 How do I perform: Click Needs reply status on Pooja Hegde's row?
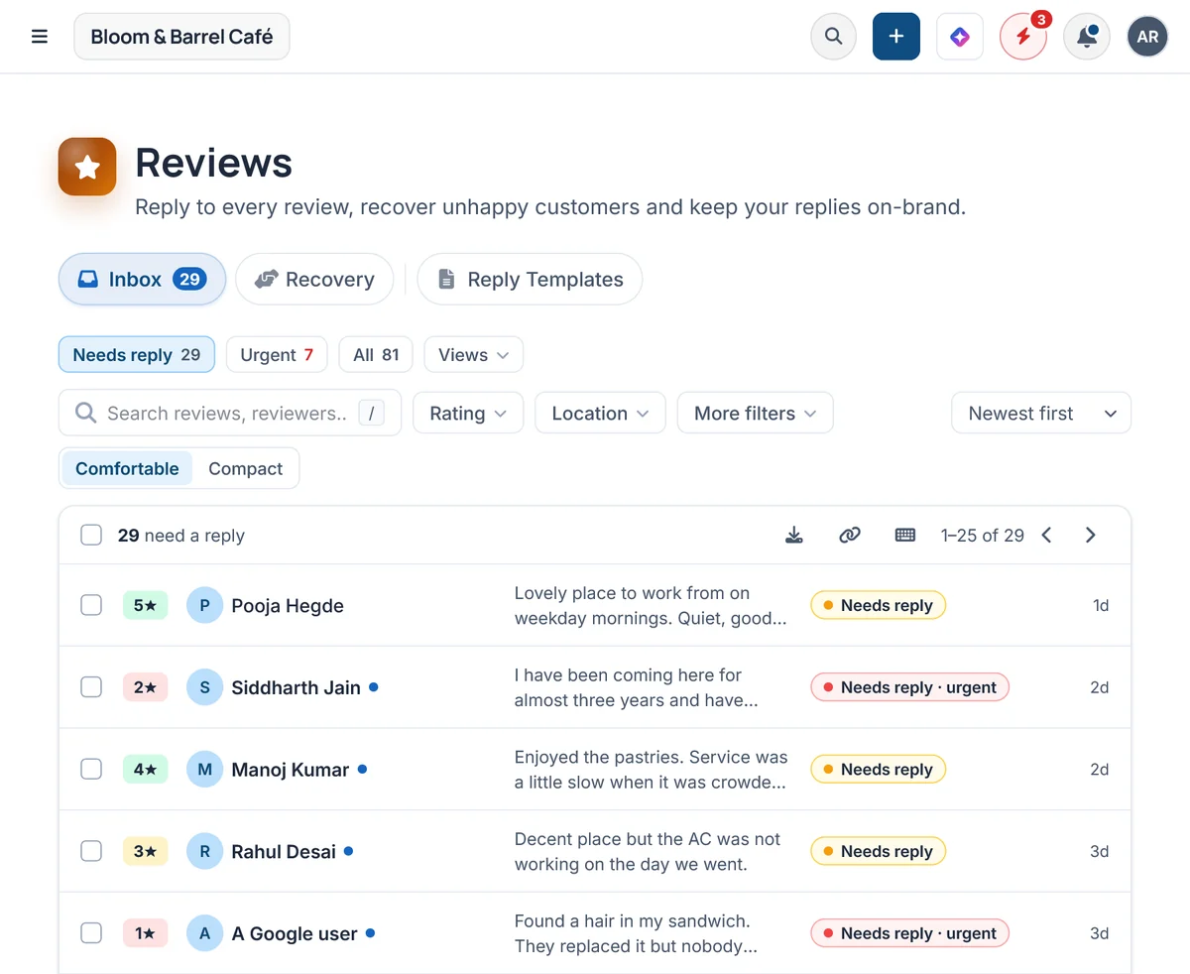click(878, 605)
